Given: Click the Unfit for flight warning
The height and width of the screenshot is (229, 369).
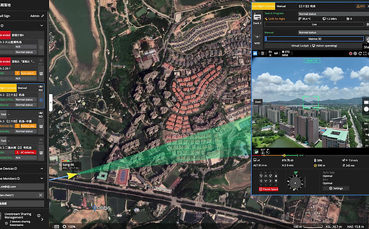Looking at the screenshot, I should click(x=275, y=18).
